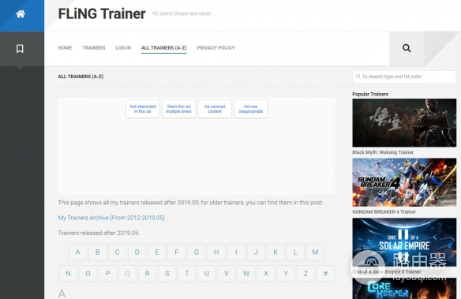Jump to letter C trainers
461x299 pixels.
118,252
